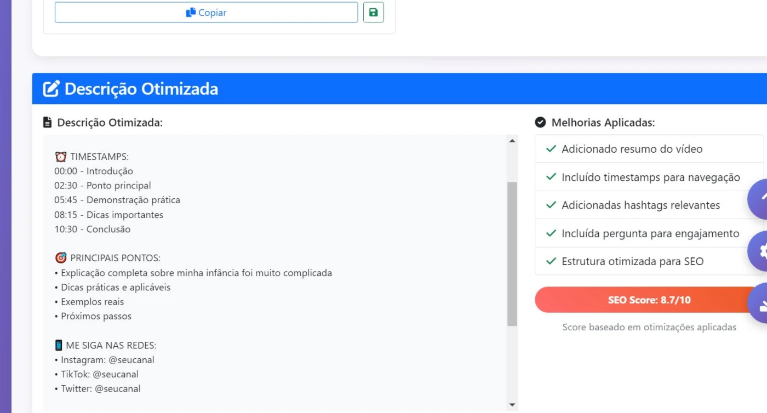
Task: Click the floating download button
Action: tap(759, 303)
